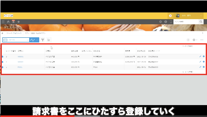Open the gear settings in header bar
The height and width of the screenshot is (117, 207).
tap(161, 22)
